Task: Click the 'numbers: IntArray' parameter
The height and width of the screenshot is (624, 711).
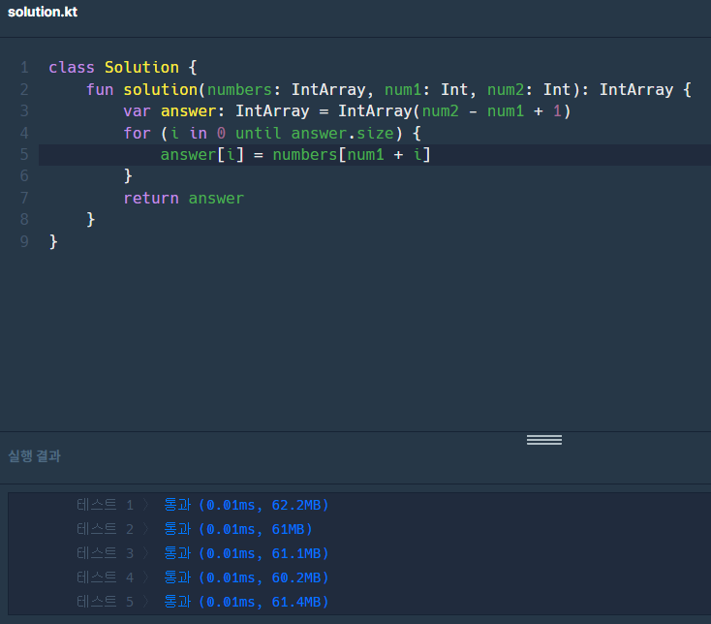Action: 286,90
